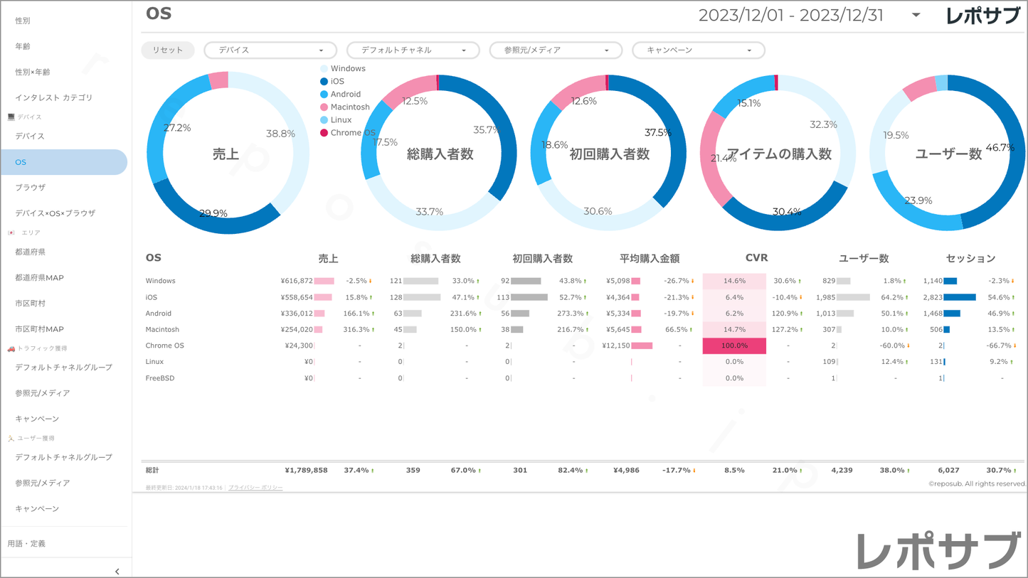Image resolution: width=1028 pixels, height=578 pixels.
Task: Open the 参照元/メディア filter dropdown
Action: [556, 50]
